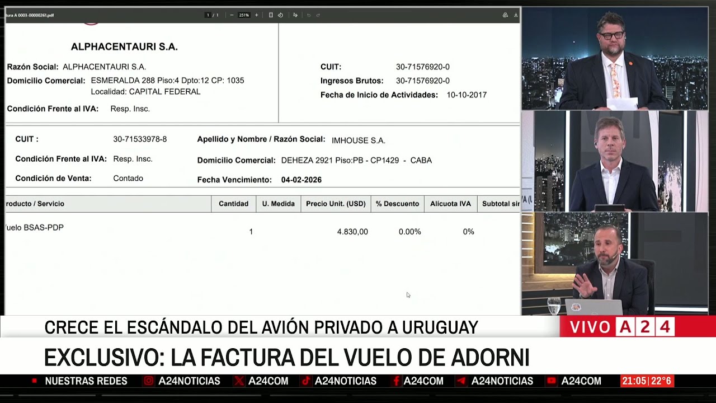
Task: Click the 'Cantidad' column header
Action: pos(233,204)
